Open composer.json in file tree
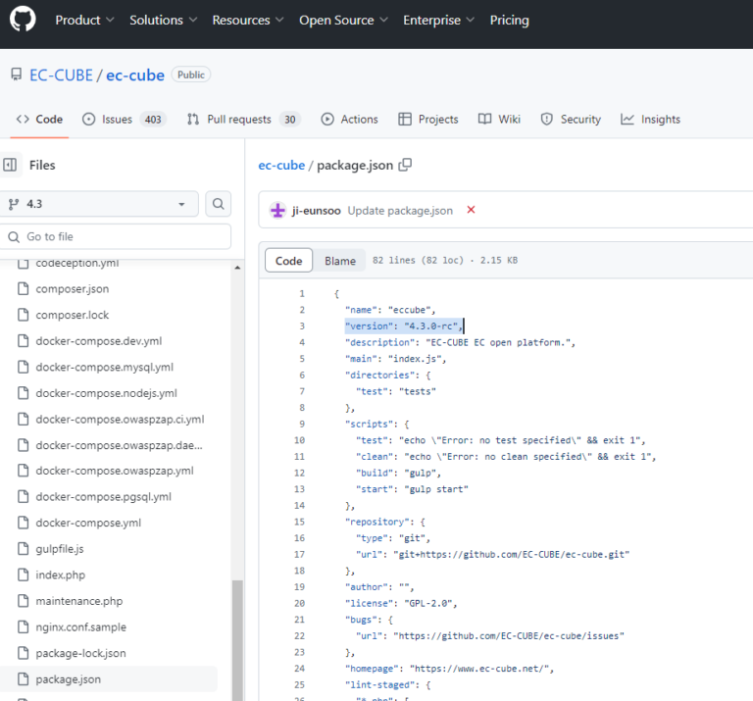Viewport: 753px width, 701px height. click(72, 289)
